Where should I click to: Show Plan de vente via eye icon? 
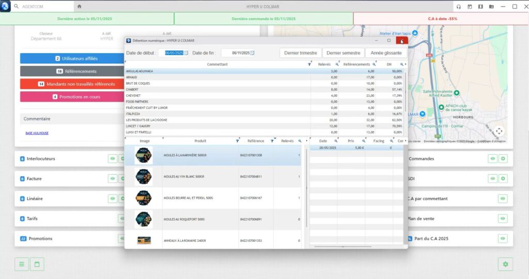(x=503, y=219)
